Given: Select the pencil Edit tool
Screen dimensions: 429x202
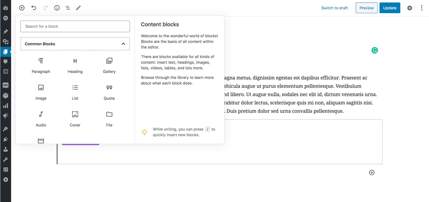Looking at the screenshot, I should point(78,8).
